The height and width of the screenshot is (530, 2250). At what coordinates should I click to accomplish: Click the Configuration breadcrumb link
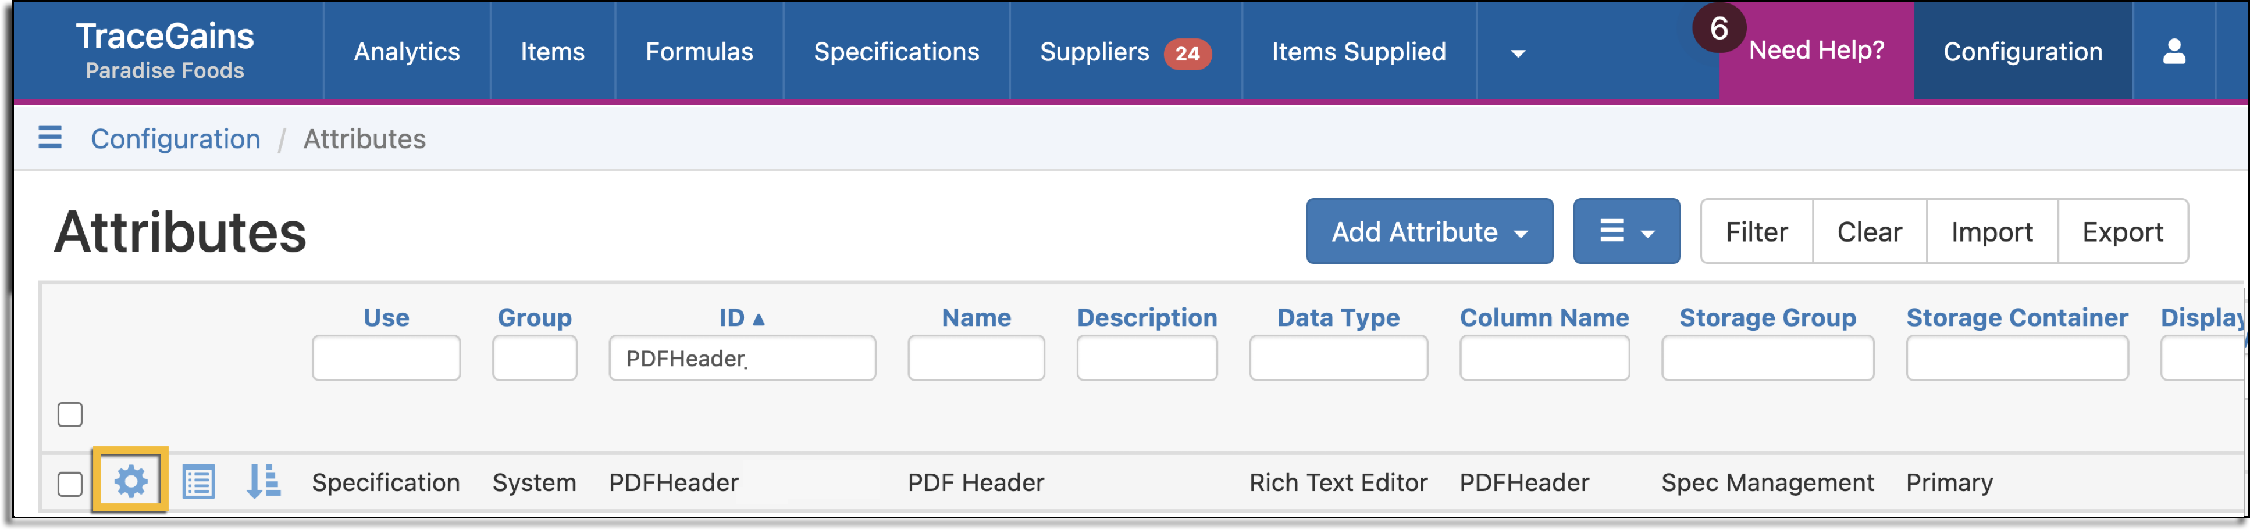176,138
